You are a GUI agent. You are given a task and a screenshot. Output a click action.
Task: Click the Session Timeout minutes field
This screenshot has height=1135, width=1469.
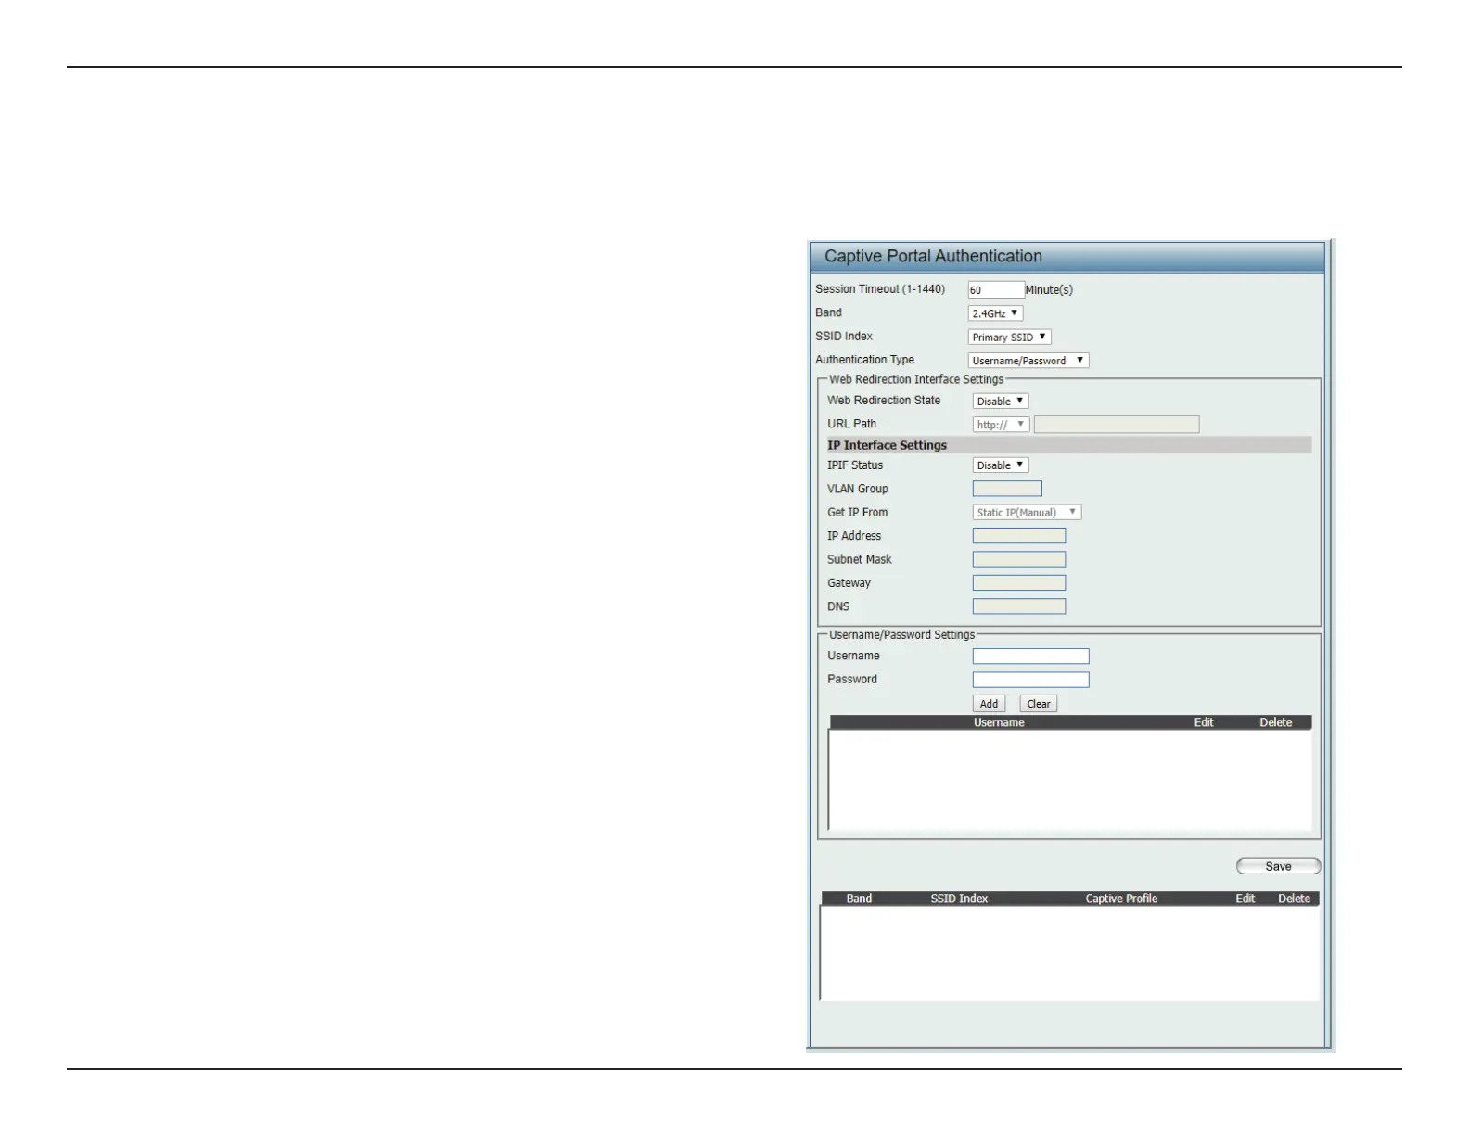996,289
